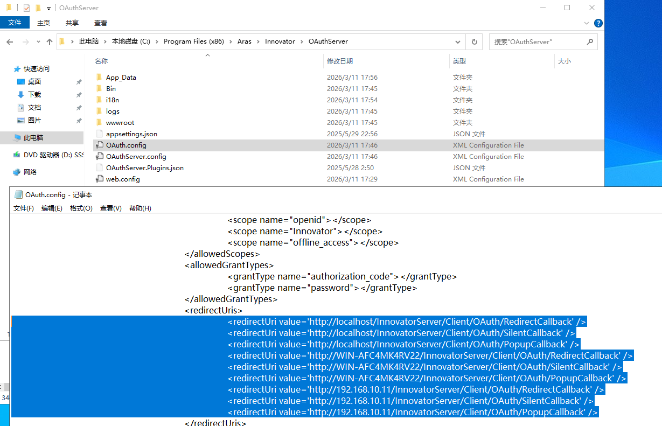This screenshot has width=662, height=426.
Task: Open the blue File tab in Explorer
Action: 15,23
